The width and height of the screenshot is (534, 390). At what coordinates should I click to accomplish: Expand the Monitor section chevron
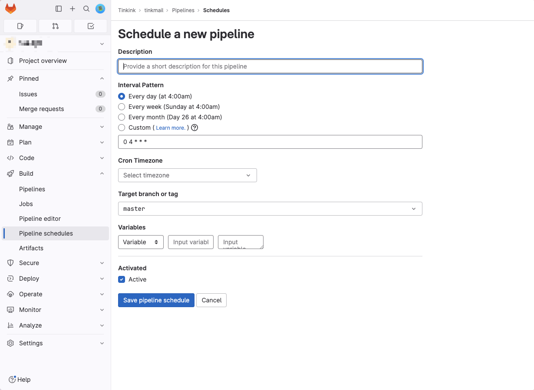tap(102, 310)
